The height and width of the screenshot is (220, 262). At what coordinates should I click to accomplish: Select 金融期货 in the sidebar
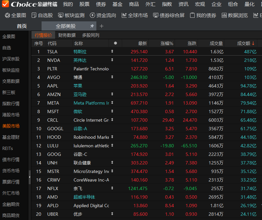[11, 204]
